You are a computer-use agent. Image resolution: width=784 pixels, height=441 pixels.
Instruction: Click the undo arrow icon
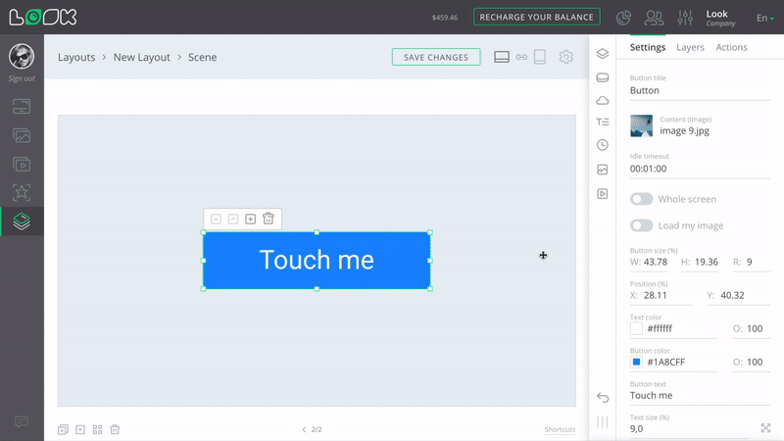click(x=603, y=397)
